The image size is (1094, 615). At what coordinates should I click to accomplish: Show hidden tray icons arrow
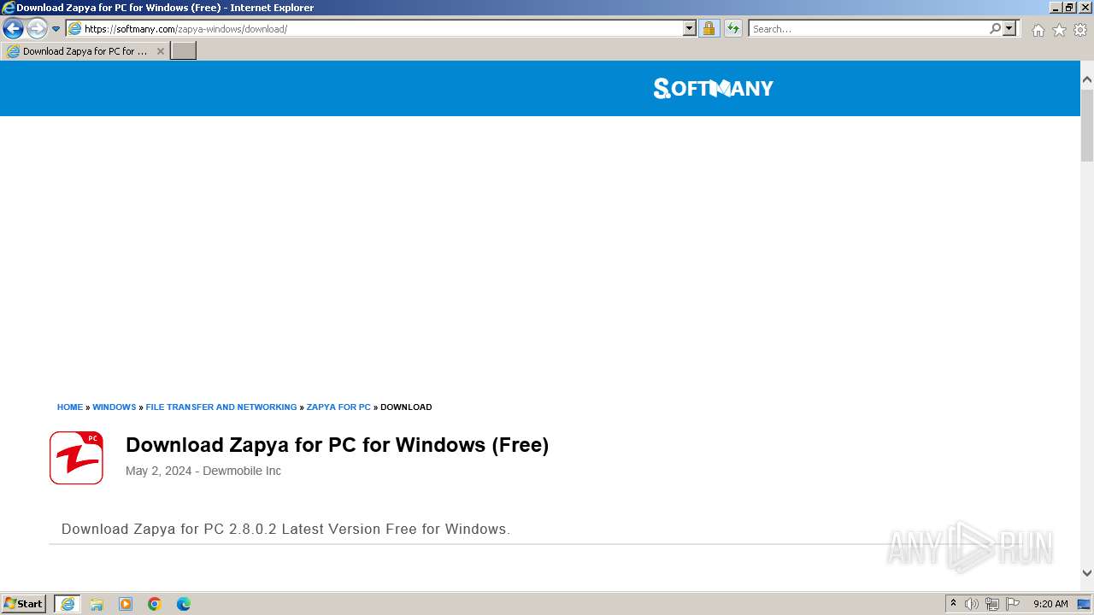coord(953,604)
